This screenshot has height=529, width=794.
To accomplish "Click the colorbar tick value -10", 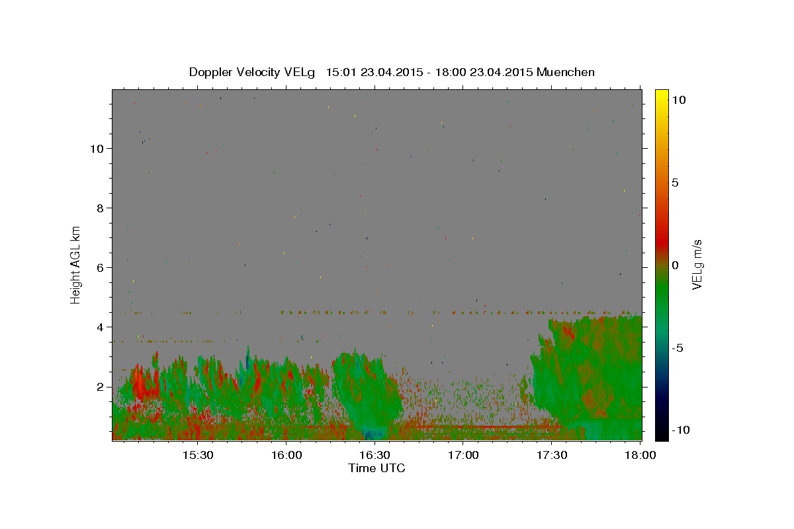I will (x=680, y=430).
